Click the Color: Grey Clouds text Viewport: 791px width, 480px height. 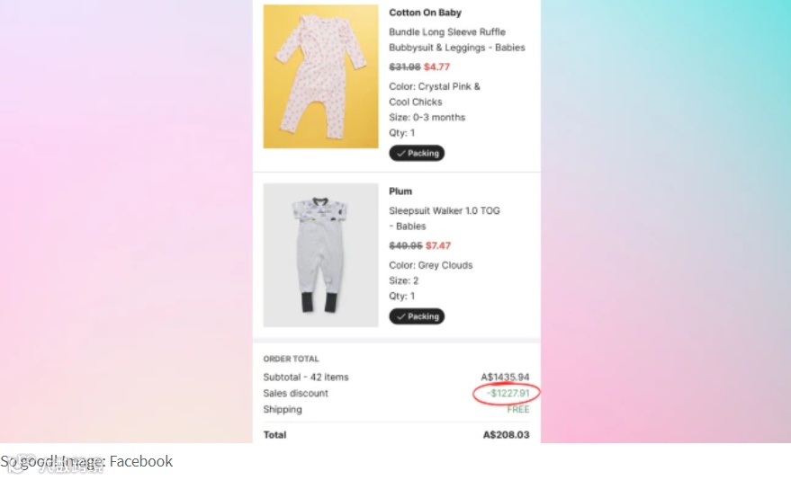pos(430,266)
